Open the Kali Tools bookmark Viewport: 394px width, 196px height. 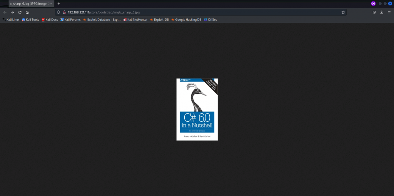[x=30, y=20]
